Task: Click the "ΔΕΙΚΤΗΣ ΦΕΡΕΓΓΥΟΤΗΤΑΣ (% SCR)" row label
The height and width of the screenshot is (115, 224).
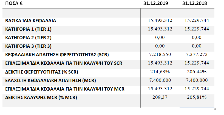Action: (42, 72)
